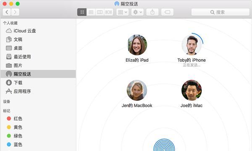
Task: Click the 应用程序 applications icon
Action: tap(9, 91)
